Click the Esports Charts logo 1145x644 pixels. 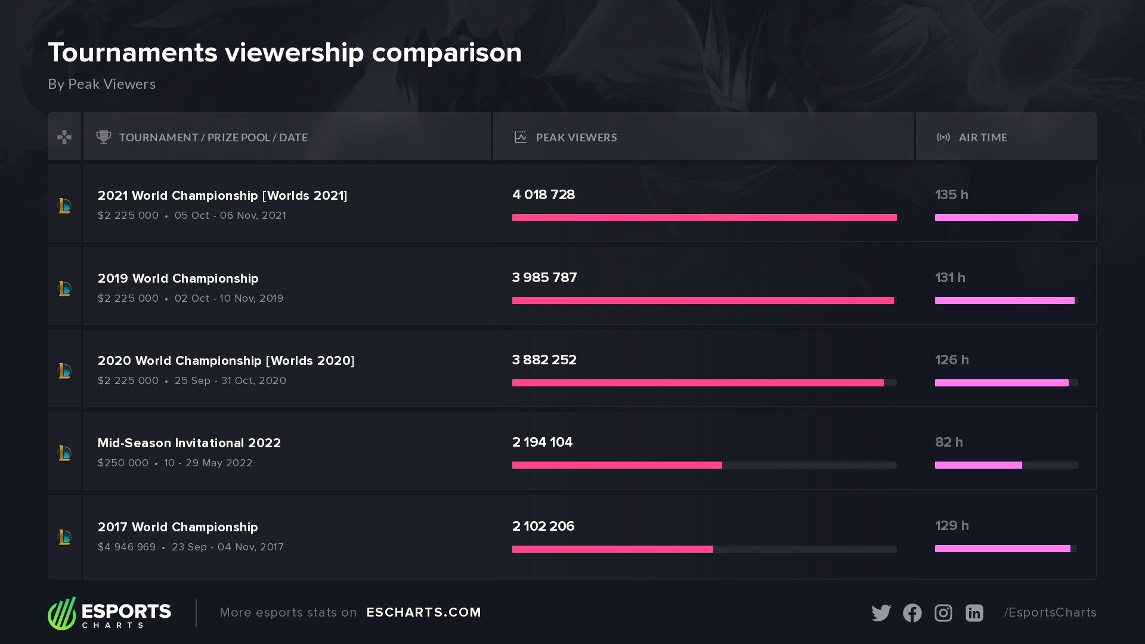pyautogui.click(x=110, y=613)
